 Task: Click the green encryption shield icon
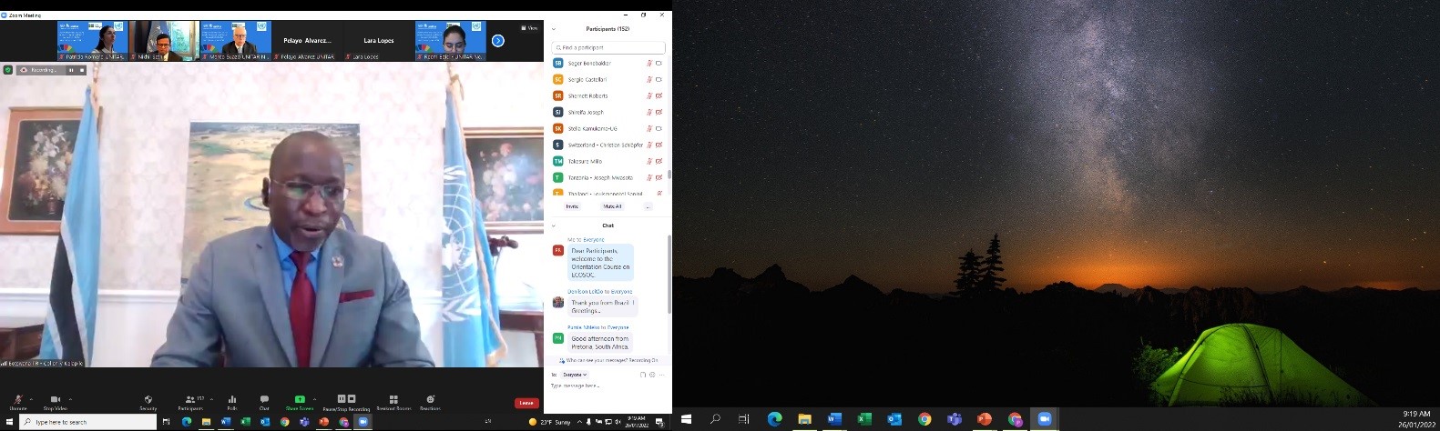8,70
